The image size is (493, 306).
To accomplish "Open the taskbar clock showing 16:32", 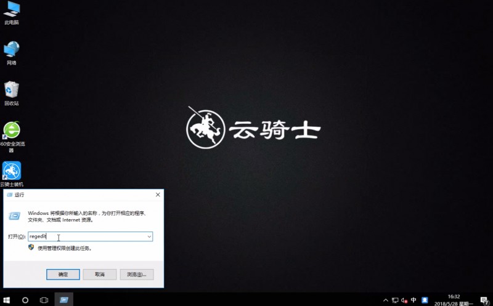I will point(454,300).
